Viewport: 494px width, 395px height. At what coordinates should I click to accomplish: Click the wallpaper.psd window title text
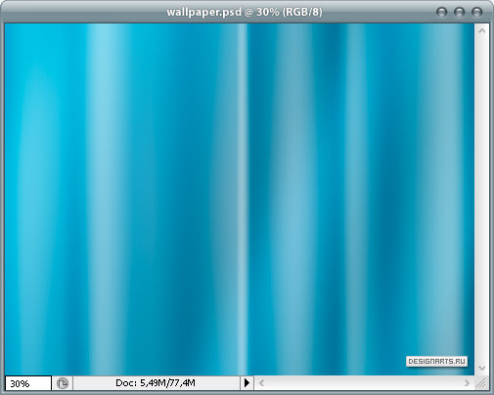pos(245,12)
